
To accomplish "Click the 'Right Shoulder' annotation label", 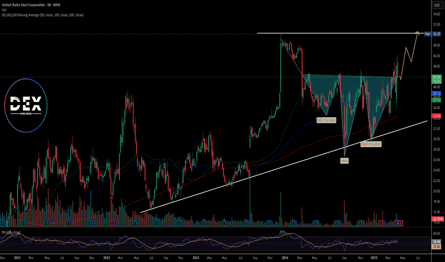I will tap(371, 144).
